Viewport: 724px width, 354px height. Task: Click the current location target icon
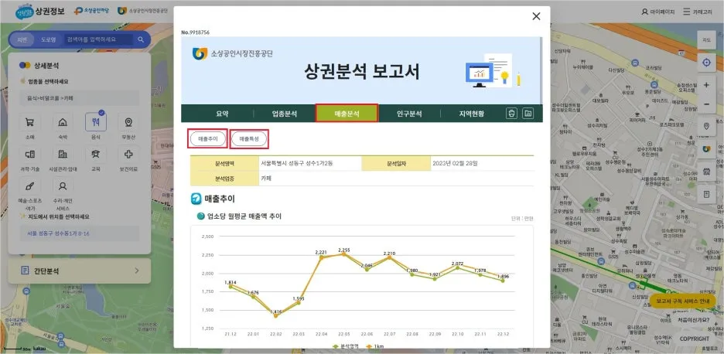[706, 63]
